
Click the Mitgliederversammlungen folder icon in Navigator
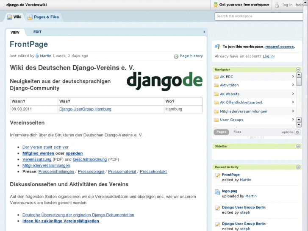216,111
